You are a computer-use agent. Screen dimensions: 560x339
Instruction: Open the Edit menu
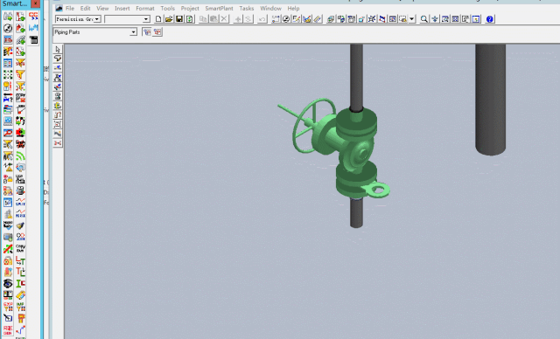point(85,8)
